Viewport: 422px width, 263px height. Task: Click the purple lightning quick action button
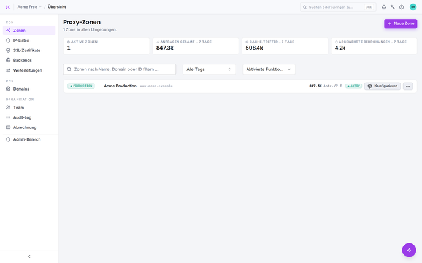[x=409, y=250]
